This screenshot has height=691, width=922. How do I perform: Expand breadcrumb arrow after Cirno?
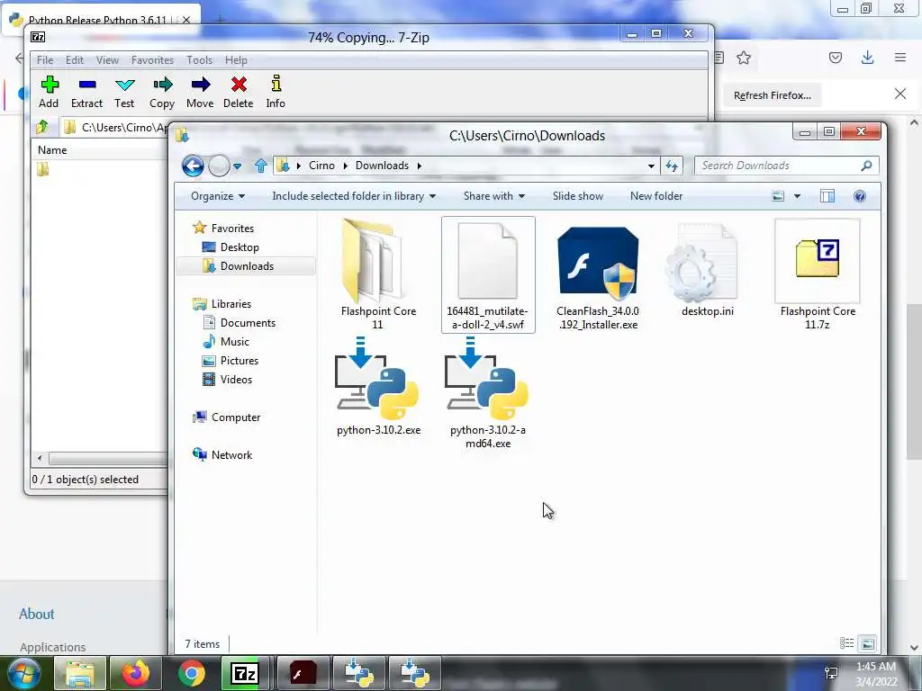click(345, 166)
